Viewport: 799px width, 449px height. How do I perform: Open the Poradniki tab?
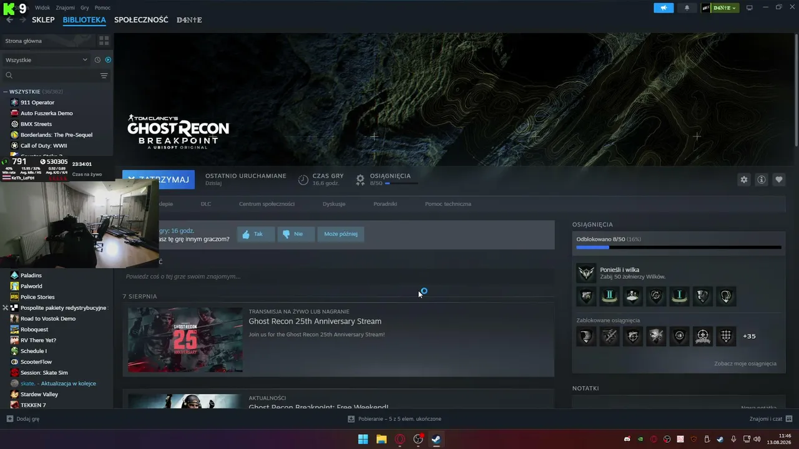pos(385,204)
